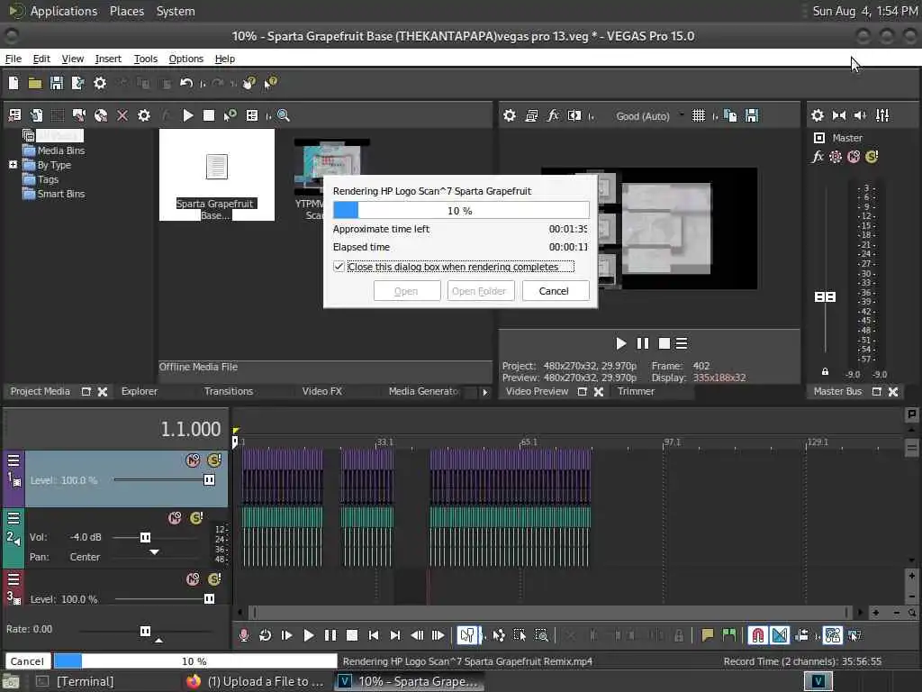The height and width of the screenshot is (692, 922).
Task: Stop the Video Preview
Action: [664, 343]
